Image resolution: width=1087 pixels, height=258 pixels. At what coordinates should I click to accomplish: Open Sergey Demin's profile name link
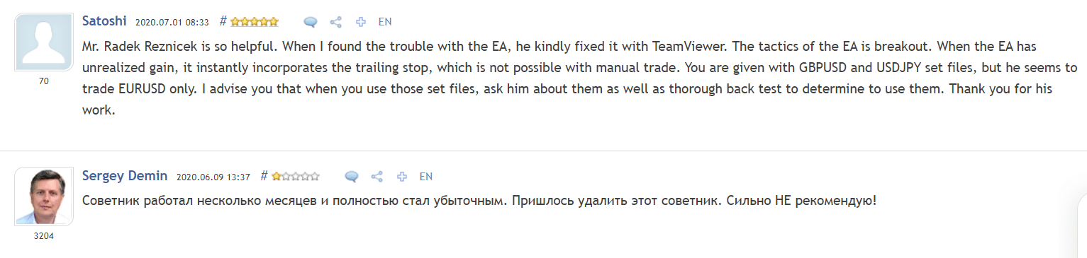(125, 175)
